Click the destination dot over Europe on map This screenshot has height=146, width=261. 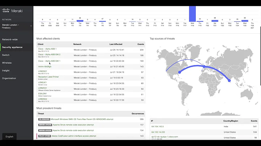pos(204,66)
